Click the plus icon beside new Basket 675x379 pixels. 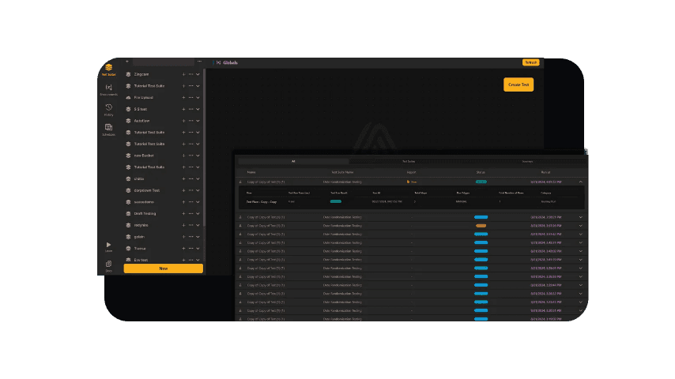tap(183, 156)
